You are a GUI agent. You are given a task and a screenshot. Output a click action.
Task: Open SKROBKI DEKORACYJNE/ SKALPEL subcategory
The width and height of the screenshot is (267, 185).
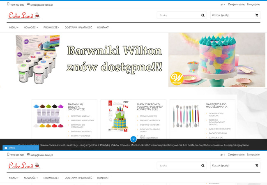[x=217, y=122]
